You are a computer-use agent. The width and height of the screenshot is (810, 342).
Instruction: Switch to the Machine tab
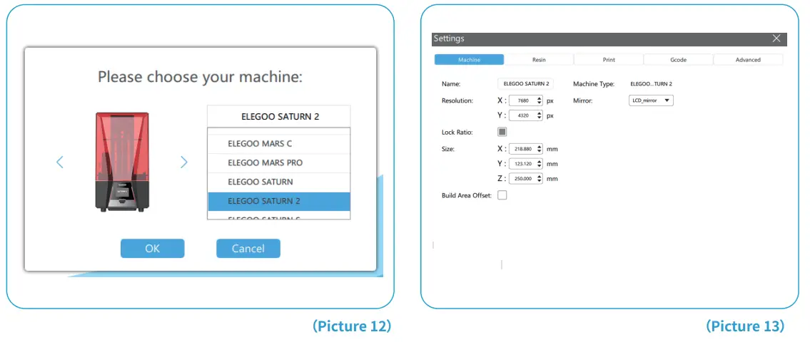pos(469,60)
